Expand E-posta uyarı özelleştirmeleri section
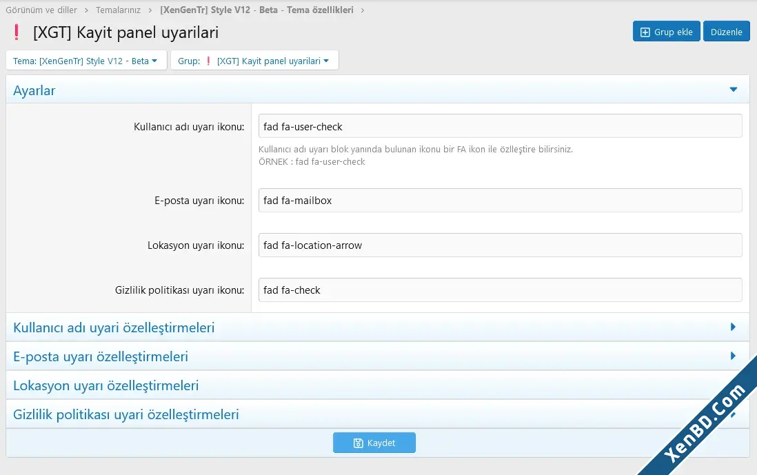 (x=378, y=356)
